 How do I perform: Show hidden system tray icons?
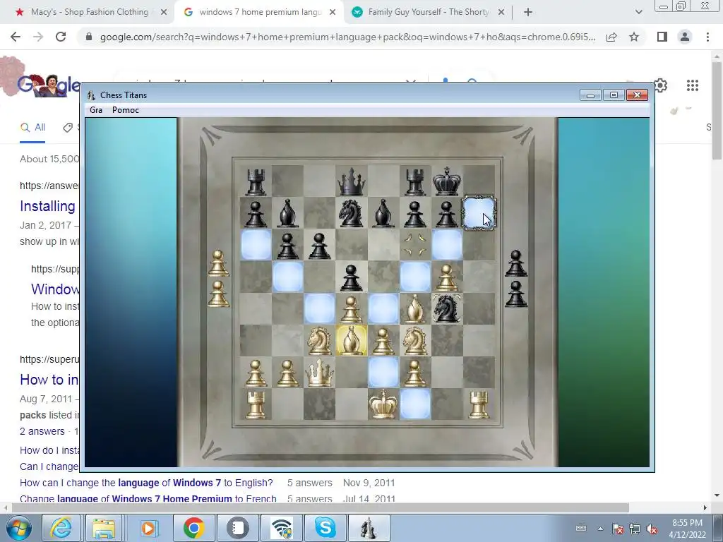coord(600,529)
